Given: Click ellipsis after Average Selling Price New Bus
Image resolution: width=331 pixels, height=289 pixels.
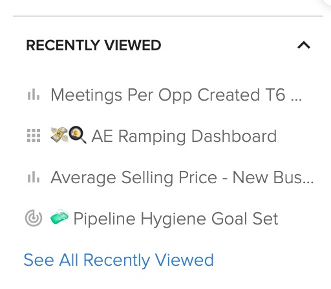Looking at the screenshot, I should [x=308, y=182].
